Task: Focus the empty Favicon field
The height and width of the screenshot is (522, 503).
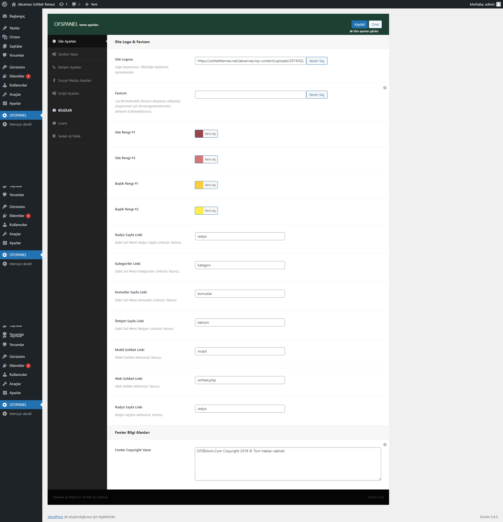Action: [250, 95]
